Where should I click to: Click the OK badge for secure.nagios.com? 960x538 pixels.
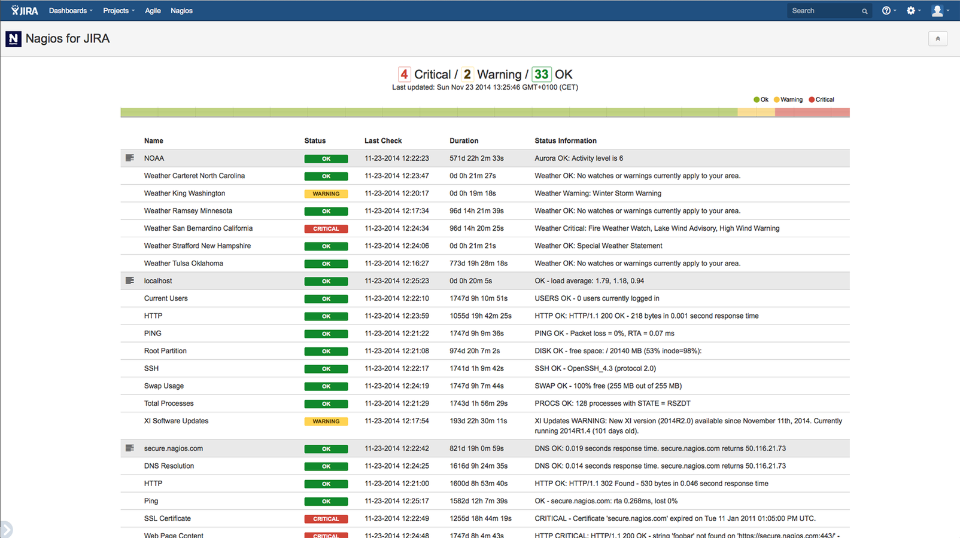point(326,449)
